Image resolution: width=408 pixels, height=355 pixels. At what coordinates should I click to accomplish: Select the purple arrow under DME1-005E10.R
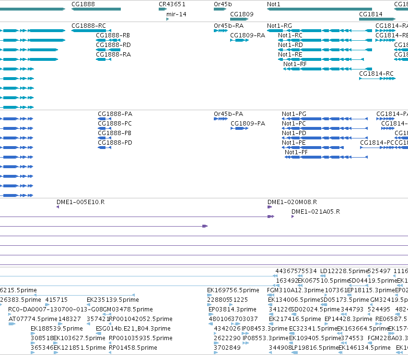(x=58, y=207)
